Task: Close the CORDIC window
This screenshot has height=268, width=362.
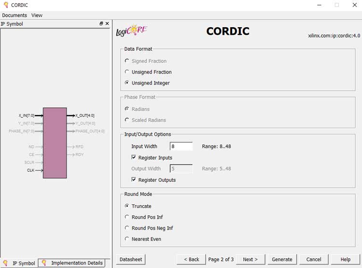Action: point(355,5)
